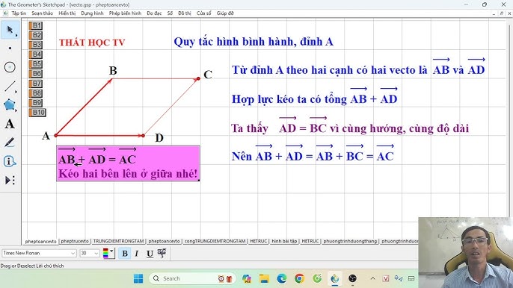The height and width of the screenshot is (288, 513).
Task: Select the Selection Arrow tool
Action: (x=10, y=30)
